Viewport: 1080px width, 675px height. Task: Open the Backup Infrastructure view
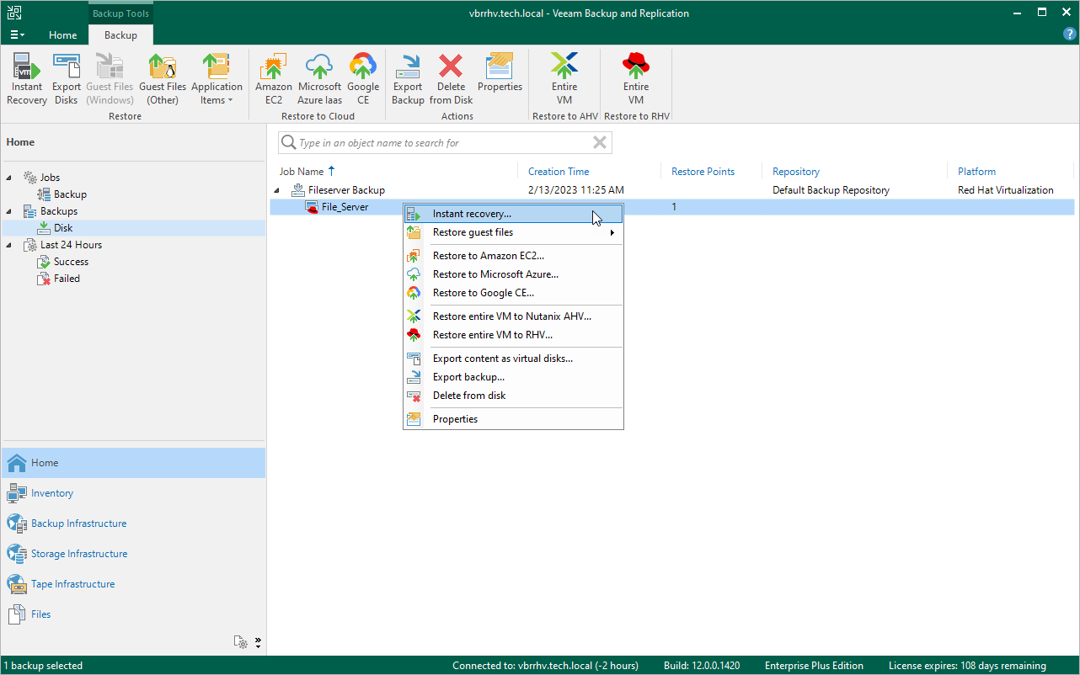(x=133, y=524)
